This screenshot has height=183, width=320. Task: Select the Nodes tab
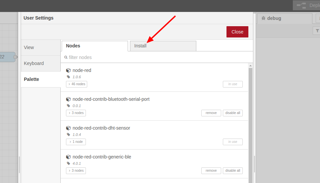(x=95, y=46)
